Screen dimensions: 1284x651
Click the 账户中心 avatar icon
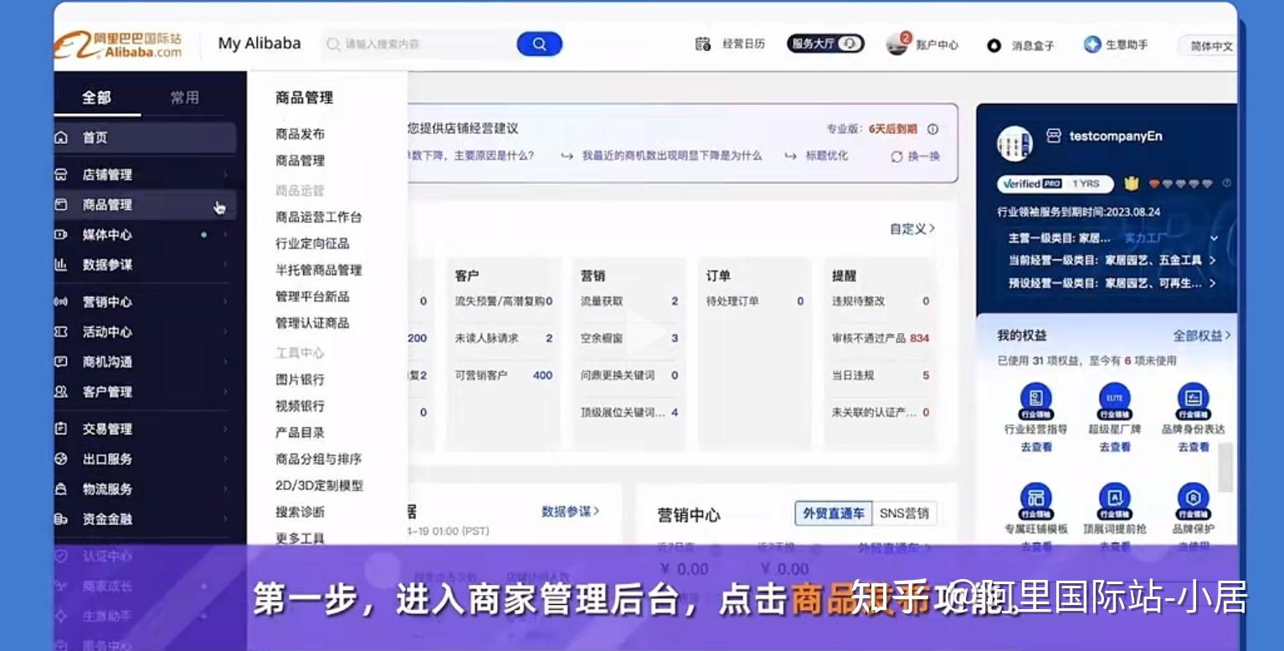coord(896,45)
